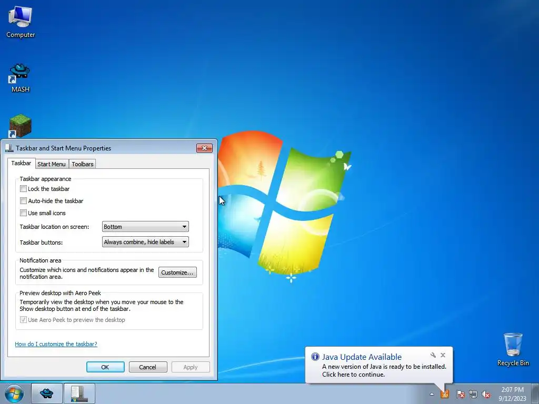
Task: Close the Taskbar and Start Menu Properties dialog
Action: pos(205,148)
